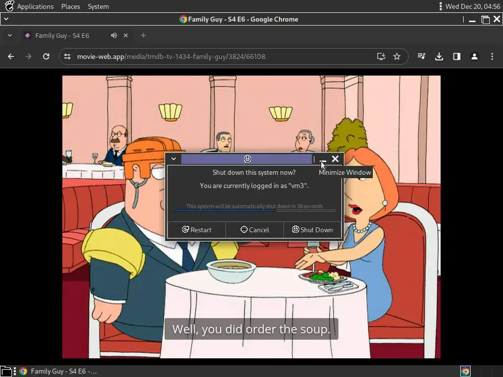
Task: Open Chrome three-dot menu
Action: (x=492, y=57)
